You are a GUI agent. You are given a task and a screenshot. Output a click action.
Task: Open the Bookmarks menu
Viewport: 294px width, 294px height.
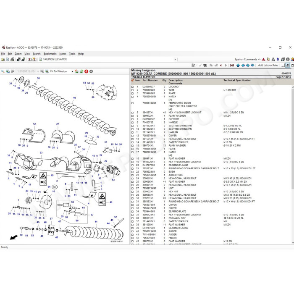tap(50, 54)
